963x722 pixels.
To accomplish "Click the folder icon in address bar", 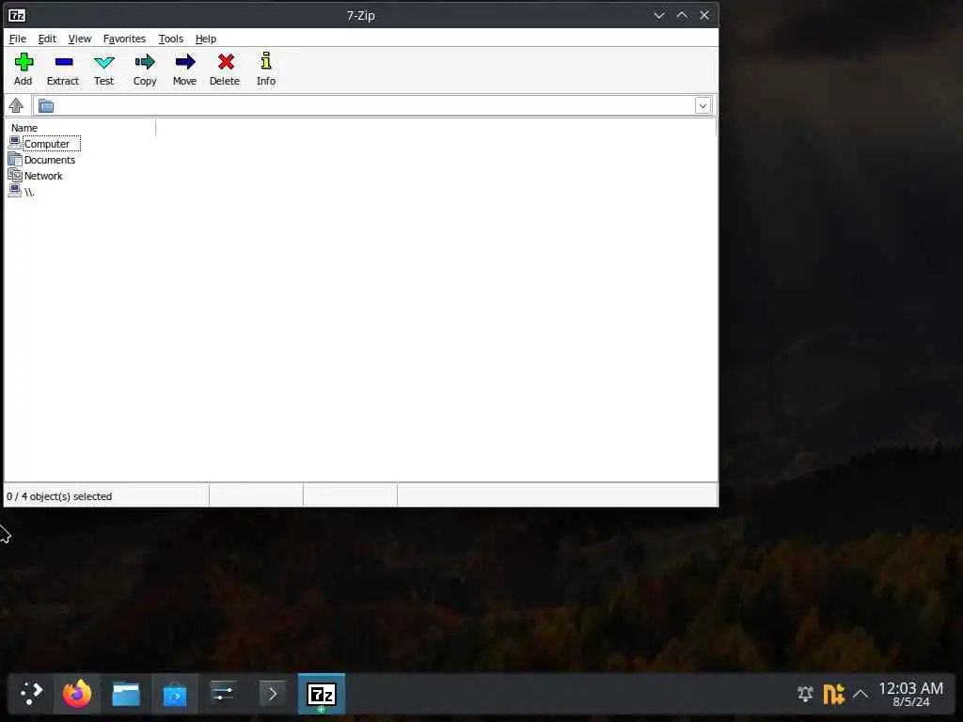I will pyautogui.click(x=46, y=106).
